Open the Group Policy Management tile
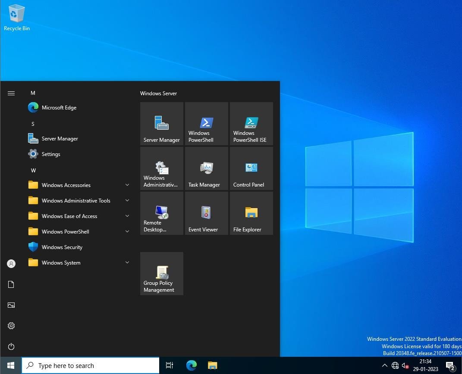This screenshot has width=462, height=374. [x=162, y=274]
